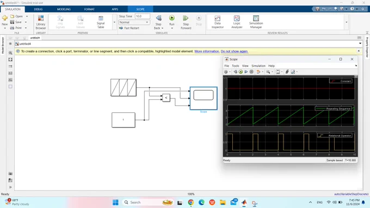370x208 pixels.
Task: Click the Scope cursor measurements icon
Action: [x=293, y=72]
